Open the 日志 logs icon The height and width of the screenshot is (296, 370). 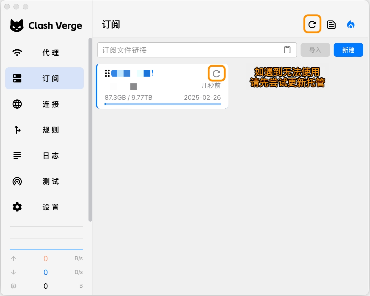click(x=17, y=155)
